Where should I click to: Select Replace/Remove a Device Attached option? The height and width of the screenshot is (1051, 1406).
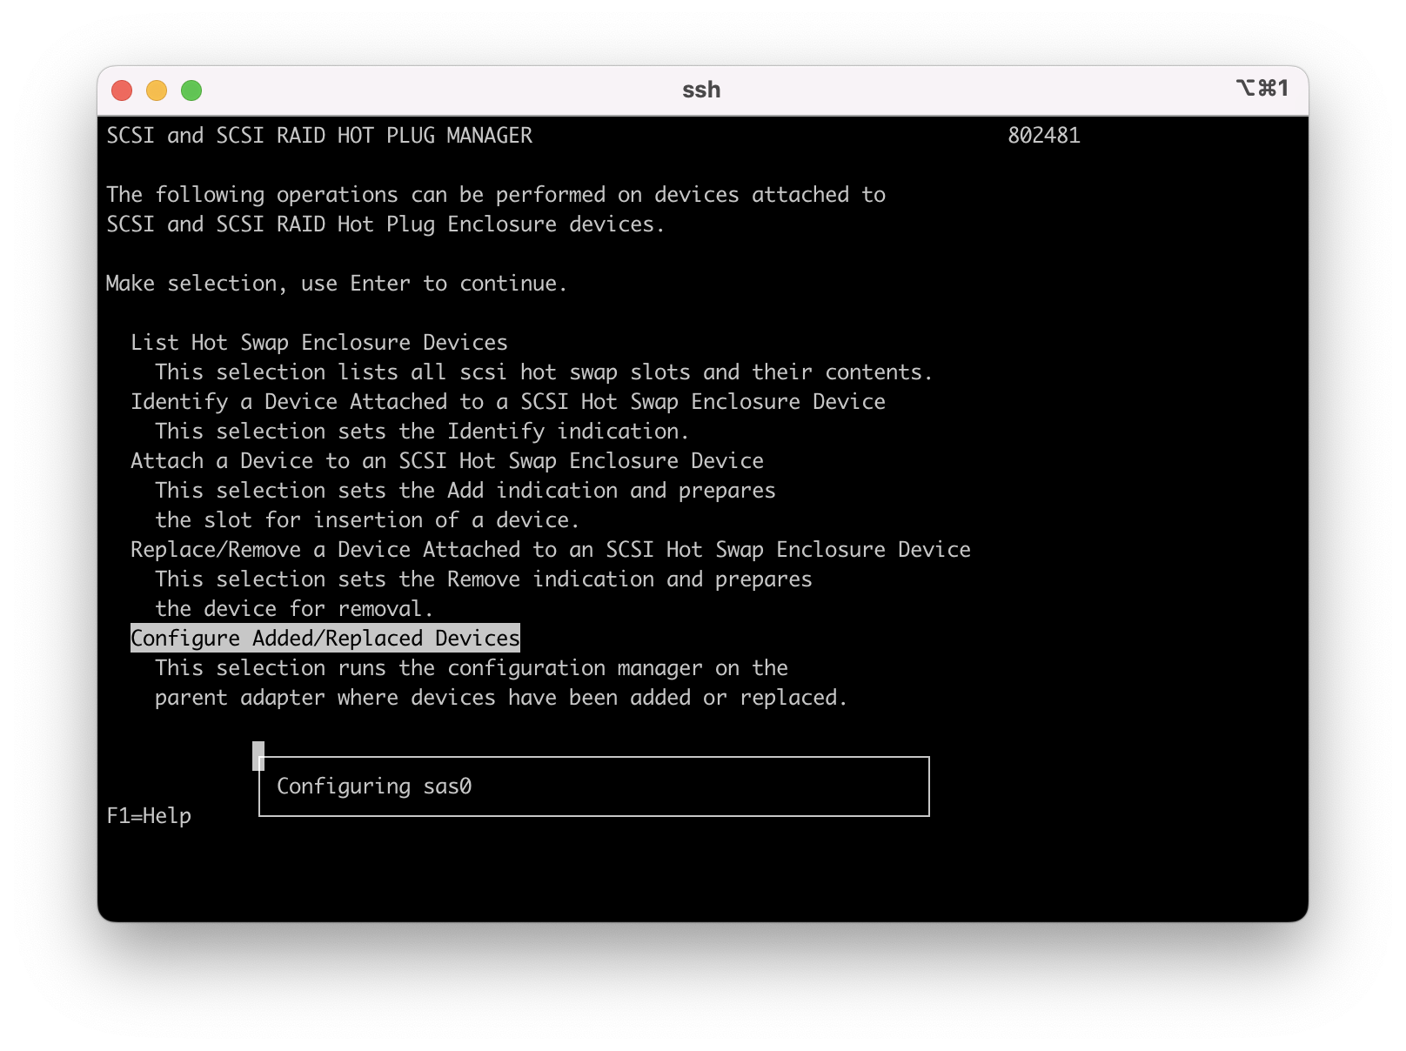[x=551, y=550]
